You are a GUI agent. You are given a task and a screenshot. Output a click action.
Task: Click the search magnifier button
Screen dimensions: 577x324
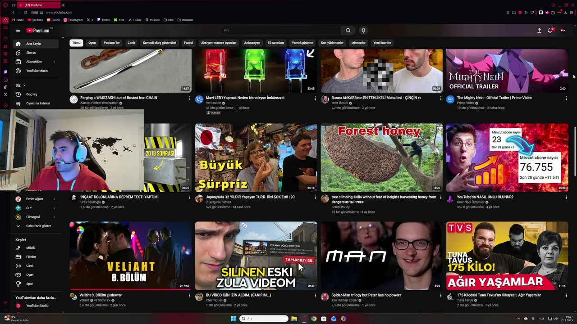point(348,31)
